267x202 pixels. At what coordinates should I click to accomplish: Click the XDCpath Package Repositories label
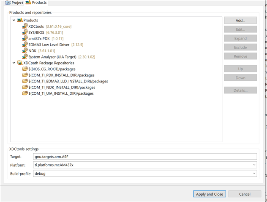[x=49, y=63]
